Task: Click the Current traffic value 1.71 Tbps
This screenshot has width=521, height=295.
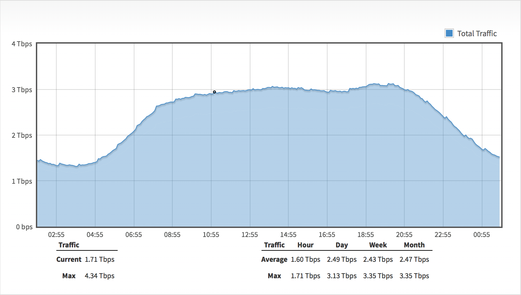Action: click(100, 259)
